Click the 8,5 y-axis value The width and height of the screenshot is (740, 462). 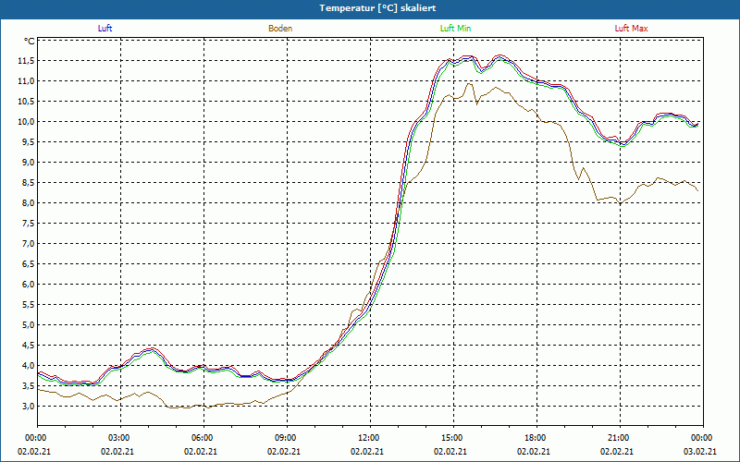coord(28,182)
